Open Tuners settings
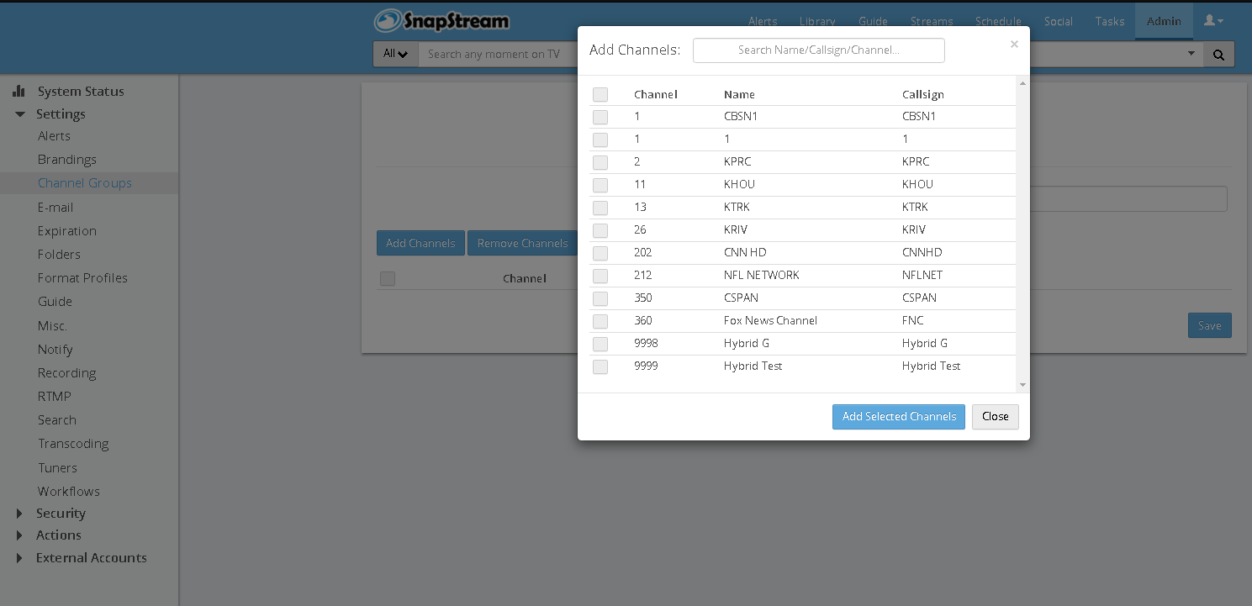This screenshot has height=606, width=1252. [x=57, y=468]
